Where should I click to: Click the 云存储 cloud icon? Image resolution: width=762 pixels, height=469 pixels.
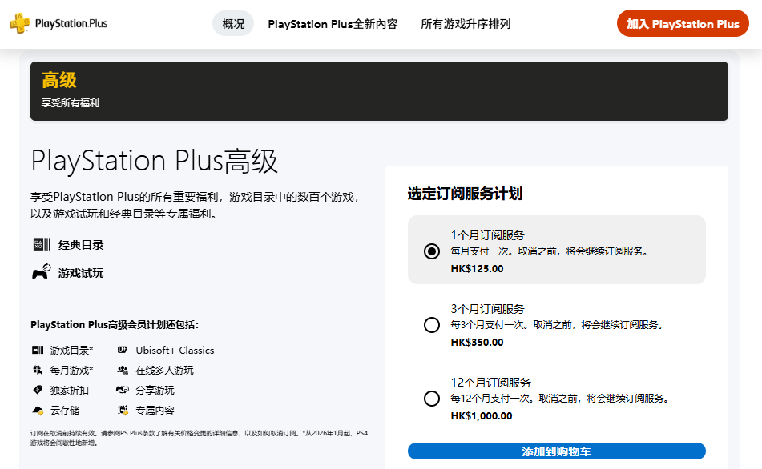click(38, 411)
